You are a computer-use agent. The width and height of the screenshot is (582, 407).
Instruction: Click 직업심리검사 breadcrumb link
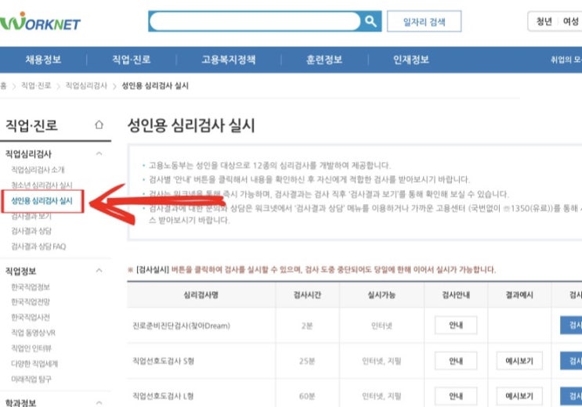click(86, 85)
